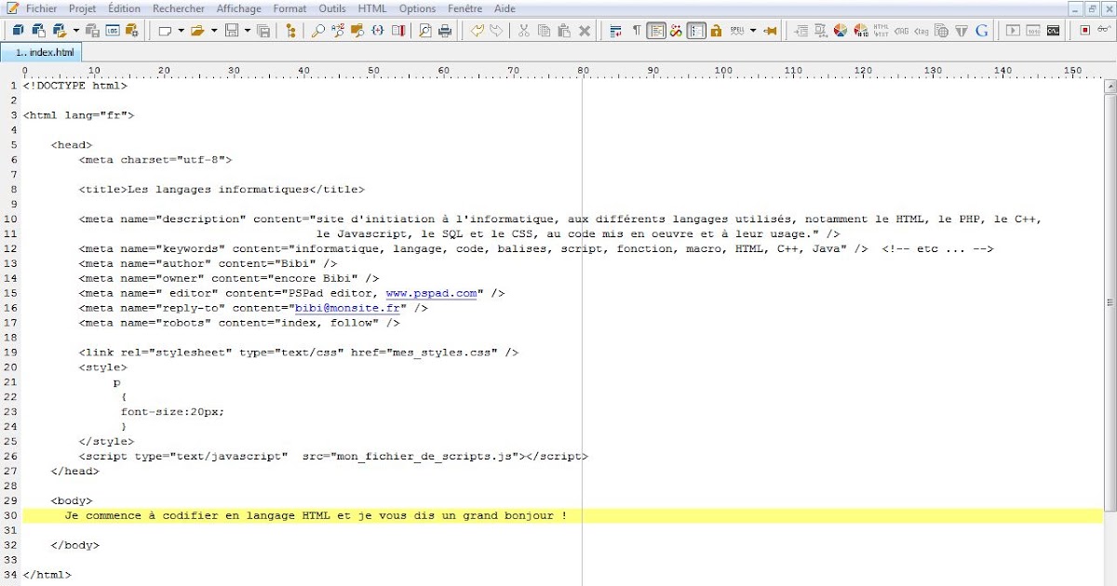The width and height of the screenshot is (1117, 586).
Task: Click the project settings gear icon
Action: coord(131,31)
